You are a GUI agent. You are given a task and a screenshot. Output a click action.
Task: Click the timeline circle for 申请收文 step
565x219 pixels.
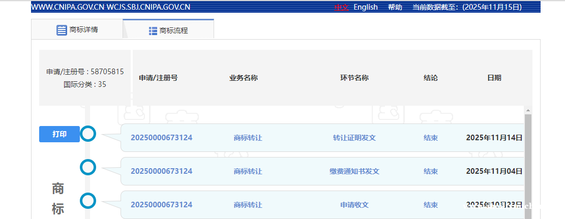[x=88, y=201]
